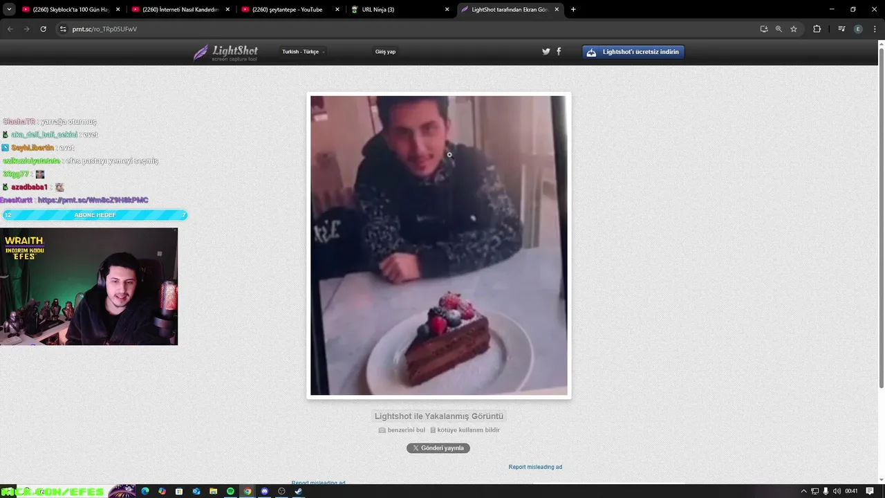Close the URL Ninja (3) tab

point(447,10)
